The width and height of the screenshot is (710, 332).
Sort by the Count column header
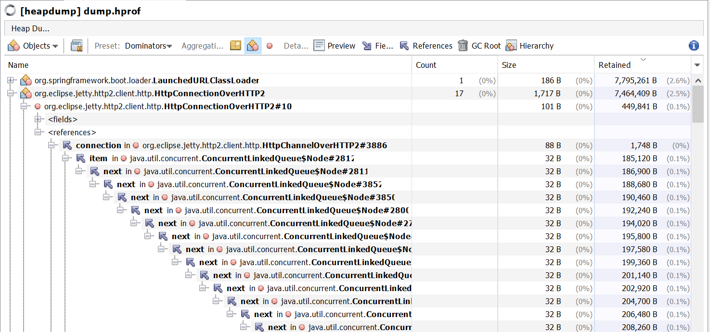pyautogui.click(x=455, y=65)
